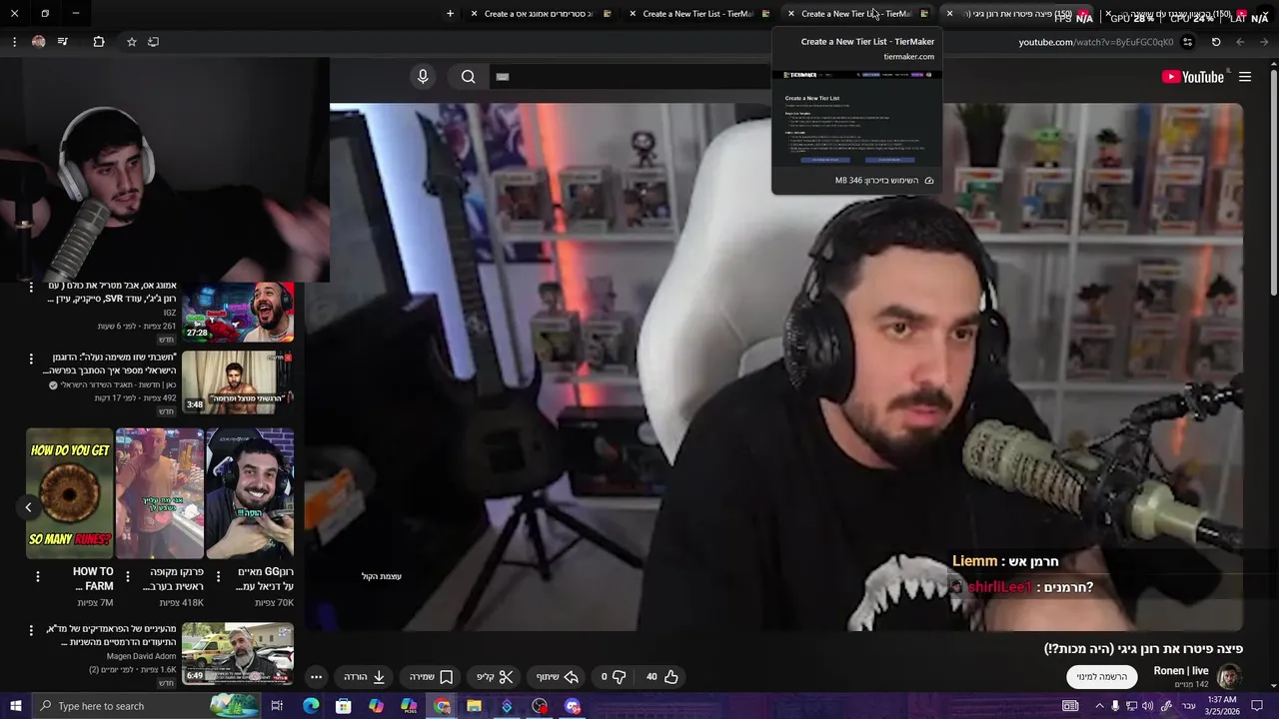
Task: Open Microsoft Store from the taskbar
Action: tap(344, 706)
